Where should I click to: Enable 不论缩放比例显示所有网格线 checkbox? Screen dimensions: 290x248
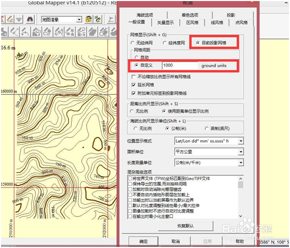134,77
